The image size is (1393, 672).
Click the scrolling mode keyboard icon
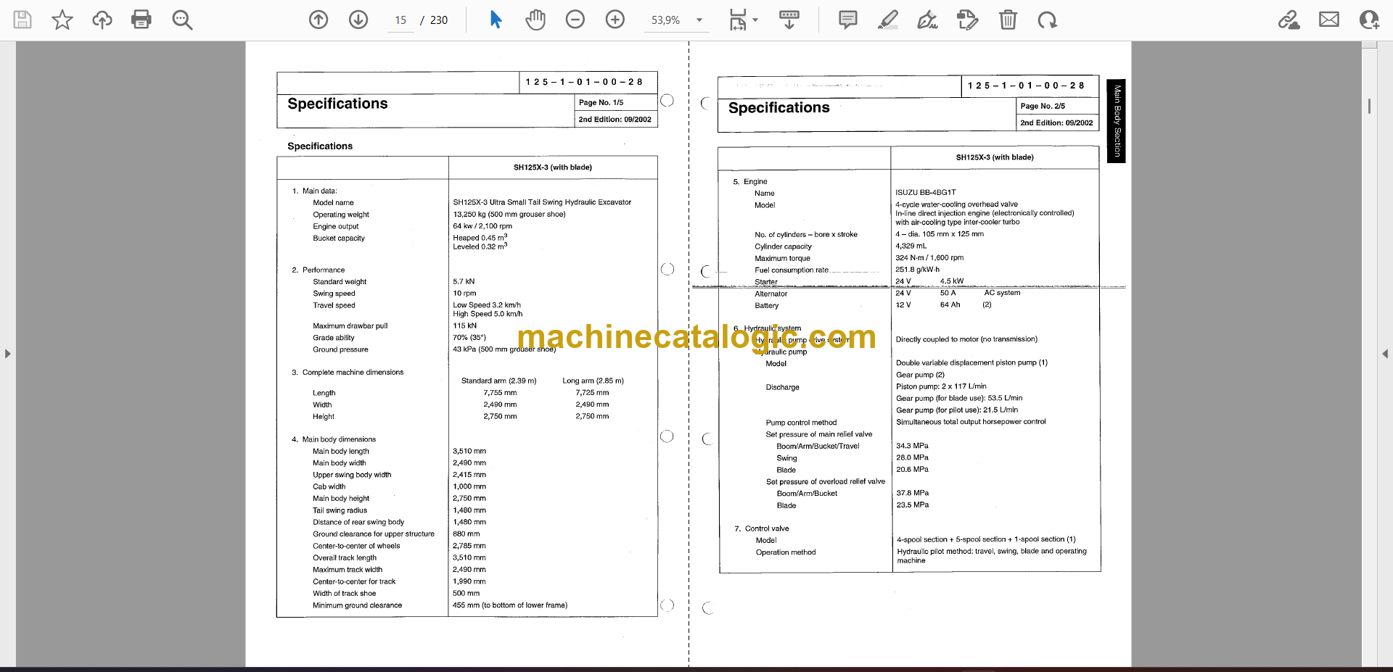coord(789,20)
